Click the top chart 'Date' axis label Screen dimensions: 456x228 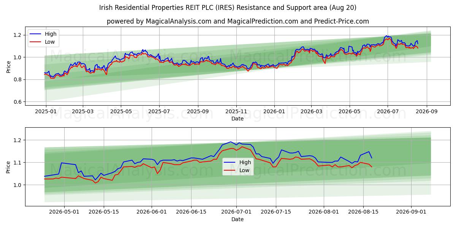click(237, 119)
